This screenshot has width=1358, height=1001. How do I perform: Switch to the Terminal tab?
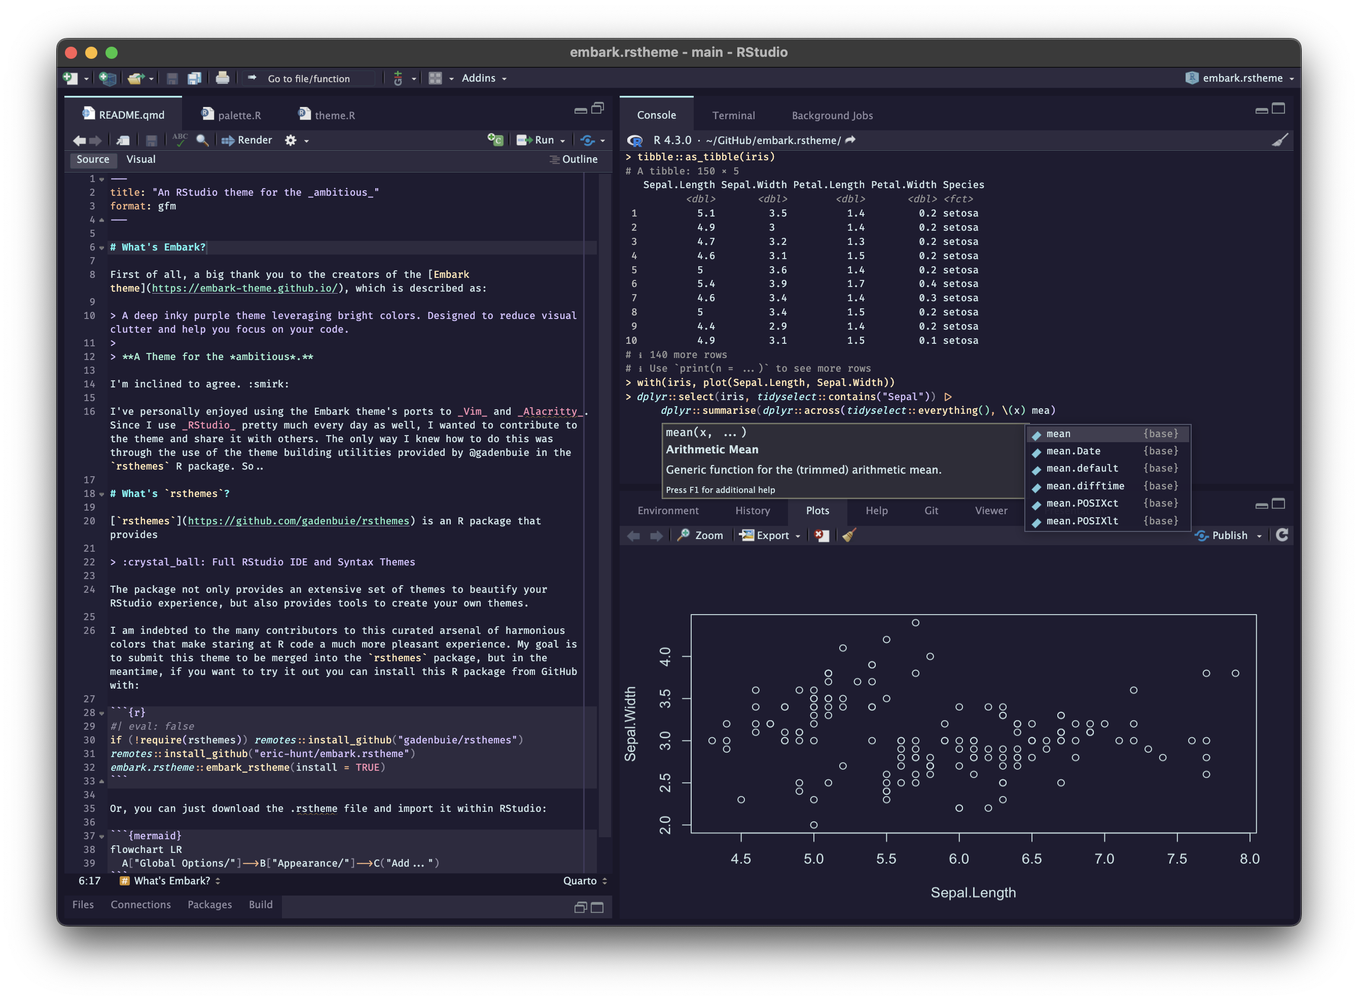[733, 115]
